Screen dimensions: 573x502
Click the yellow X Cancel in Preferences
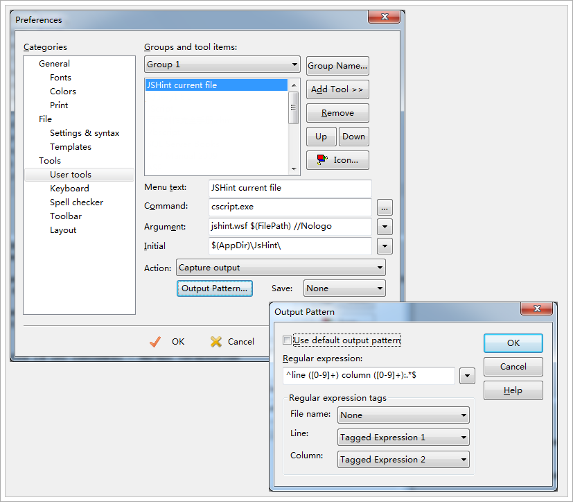pyautogui.click(x=232, y=342)
